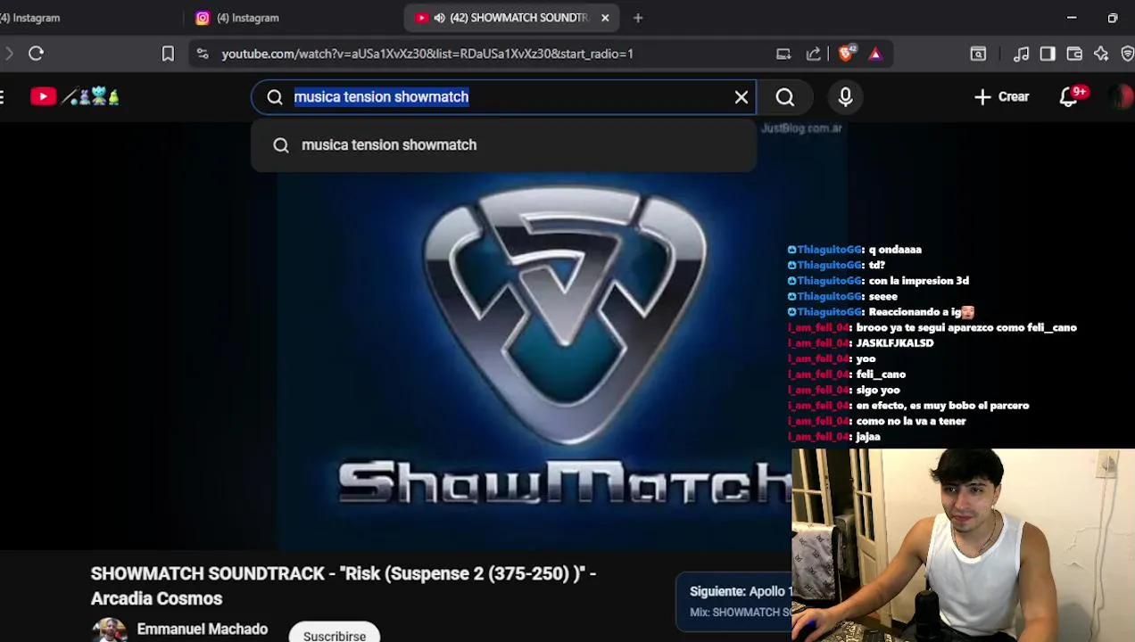Open the tab search toolbar icon
This screenshot has height=642, width=1135.
pyautogui.click(x=978, y=53)
